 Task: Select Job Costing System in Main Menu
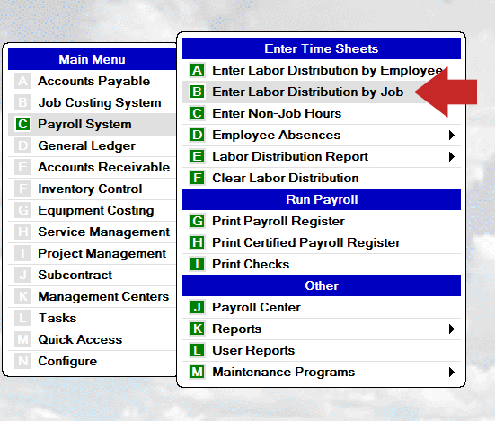click(x=92, y=102)
